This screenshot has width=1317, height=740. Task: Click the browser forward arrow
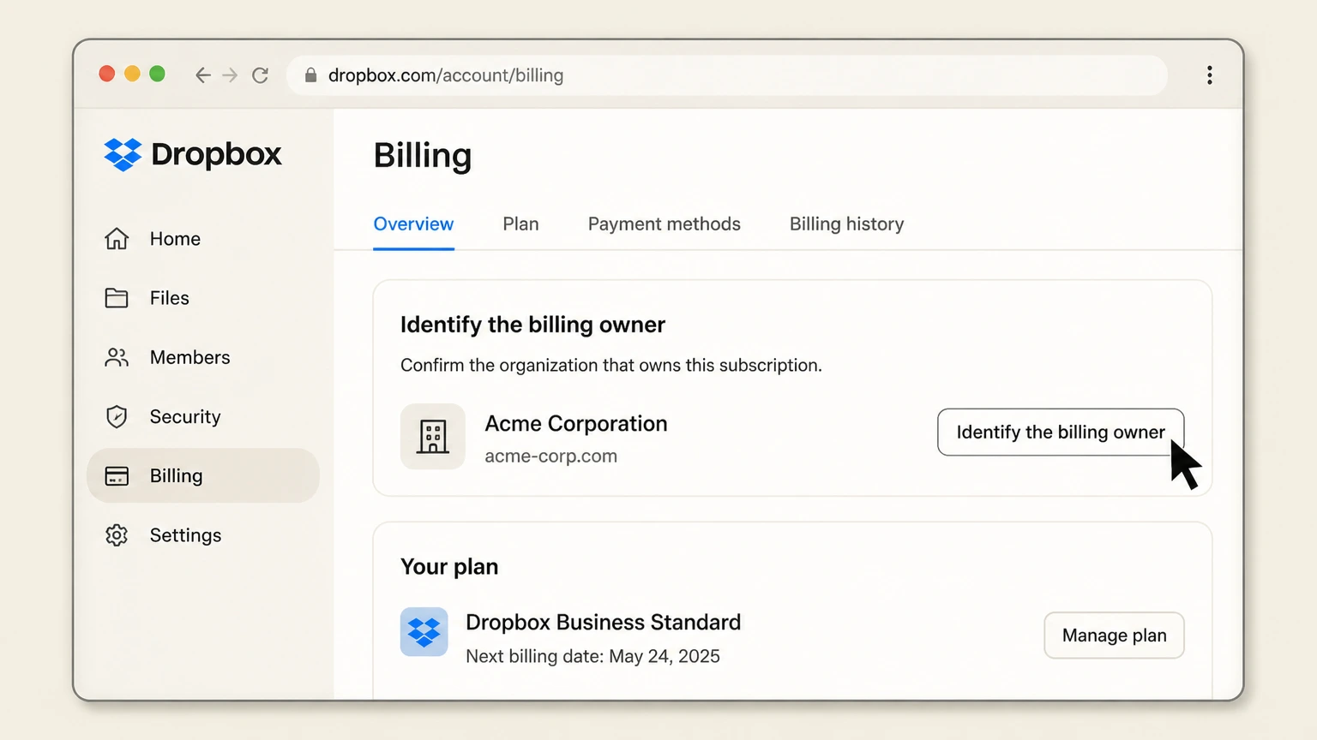230,75
